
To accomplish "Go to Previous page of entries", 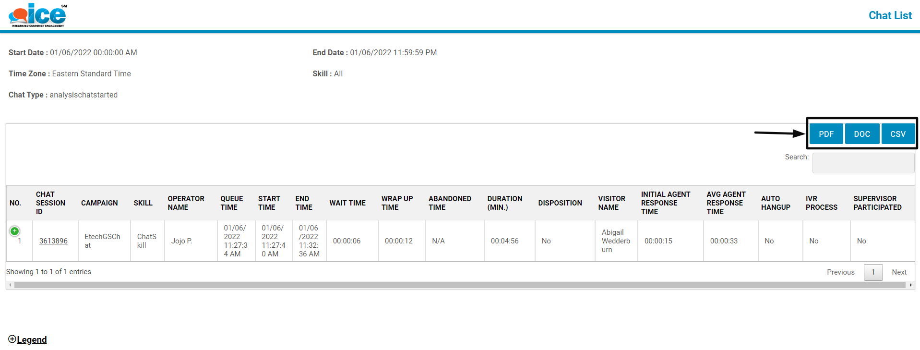I will tap(840, 272).
